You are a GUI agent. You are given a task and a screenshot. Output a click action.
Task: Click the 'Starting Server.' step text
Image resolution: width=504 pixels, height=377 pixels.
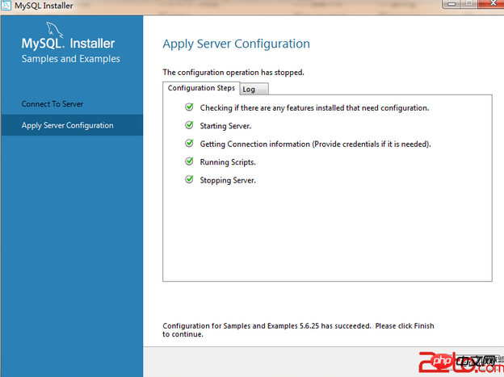click(225, 126)
